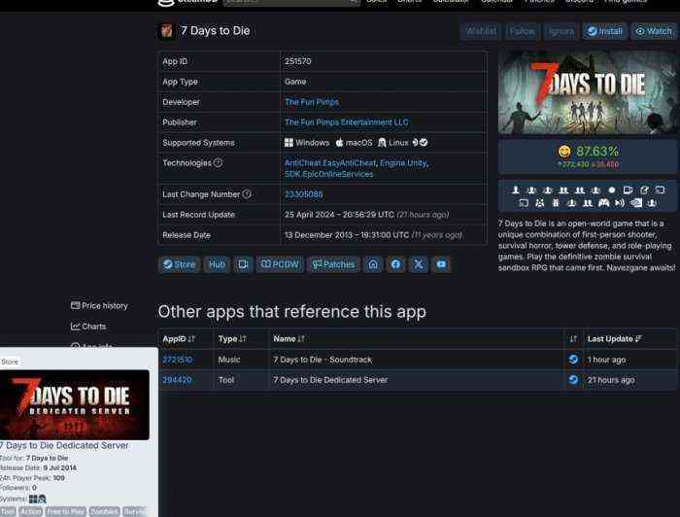Image resolution: width=680 pixels, height=517 pixels.
Task: Add the game to Wishlist
Action: 481,31
